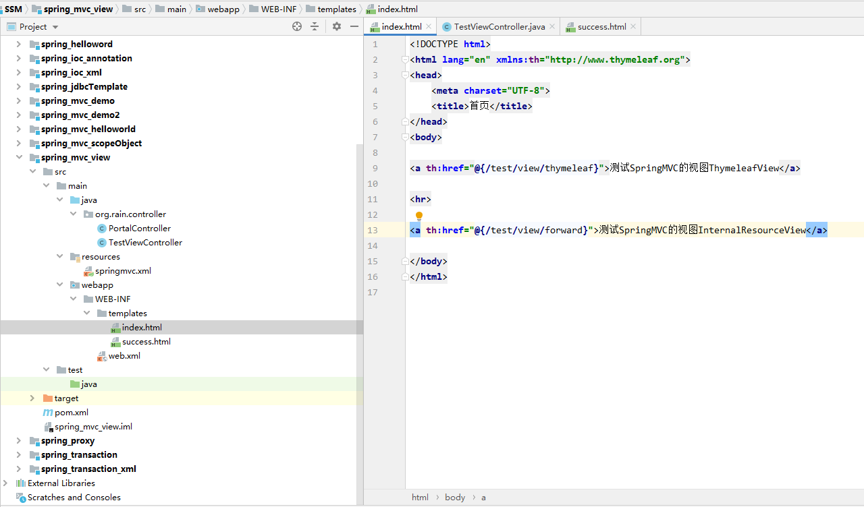This screenshot has height=507, width=864.
Task: Expand the target folder
Action: (32, 398)
